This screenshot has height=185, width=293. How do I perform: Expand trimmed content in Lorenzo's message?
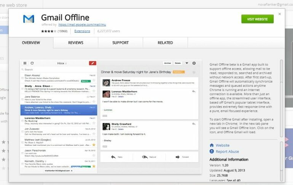coord(105,116)
